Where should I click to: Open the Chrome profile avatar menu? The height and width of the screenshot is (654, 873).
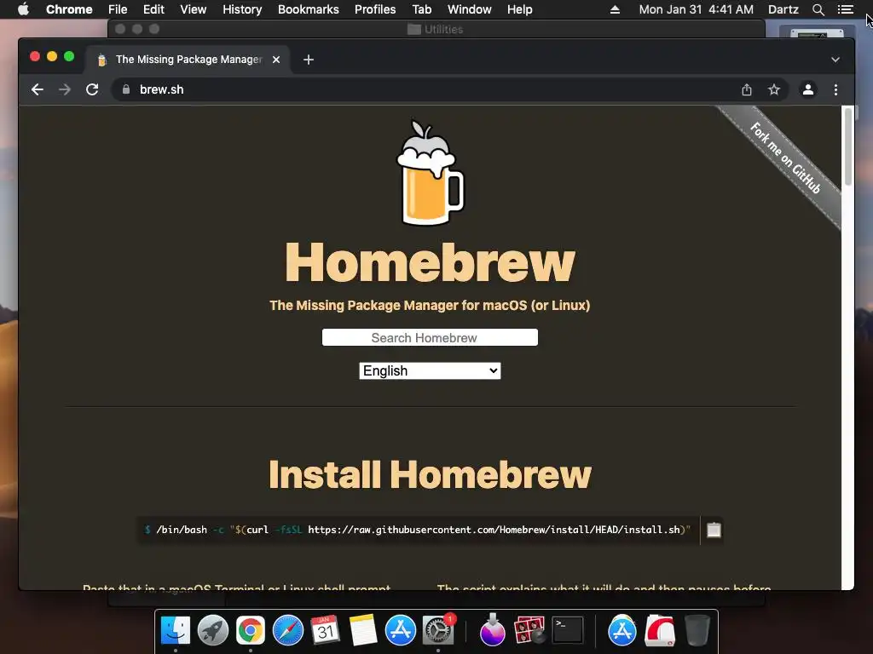(808, 89)
